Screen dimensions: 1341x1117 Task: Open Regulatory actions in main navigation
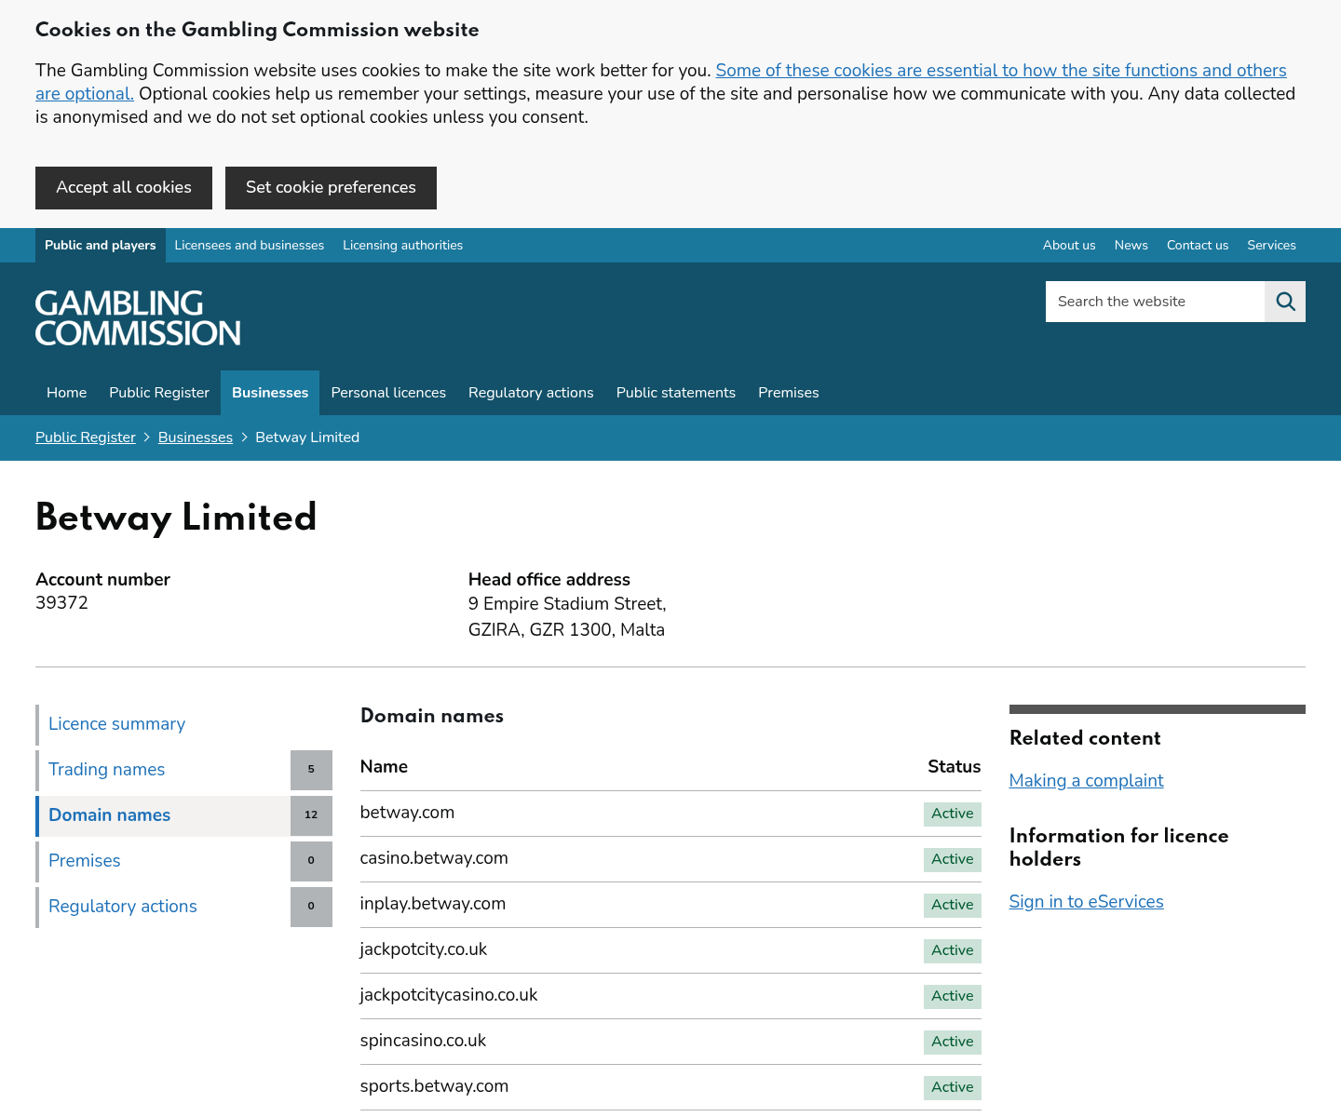coord(531,393)
